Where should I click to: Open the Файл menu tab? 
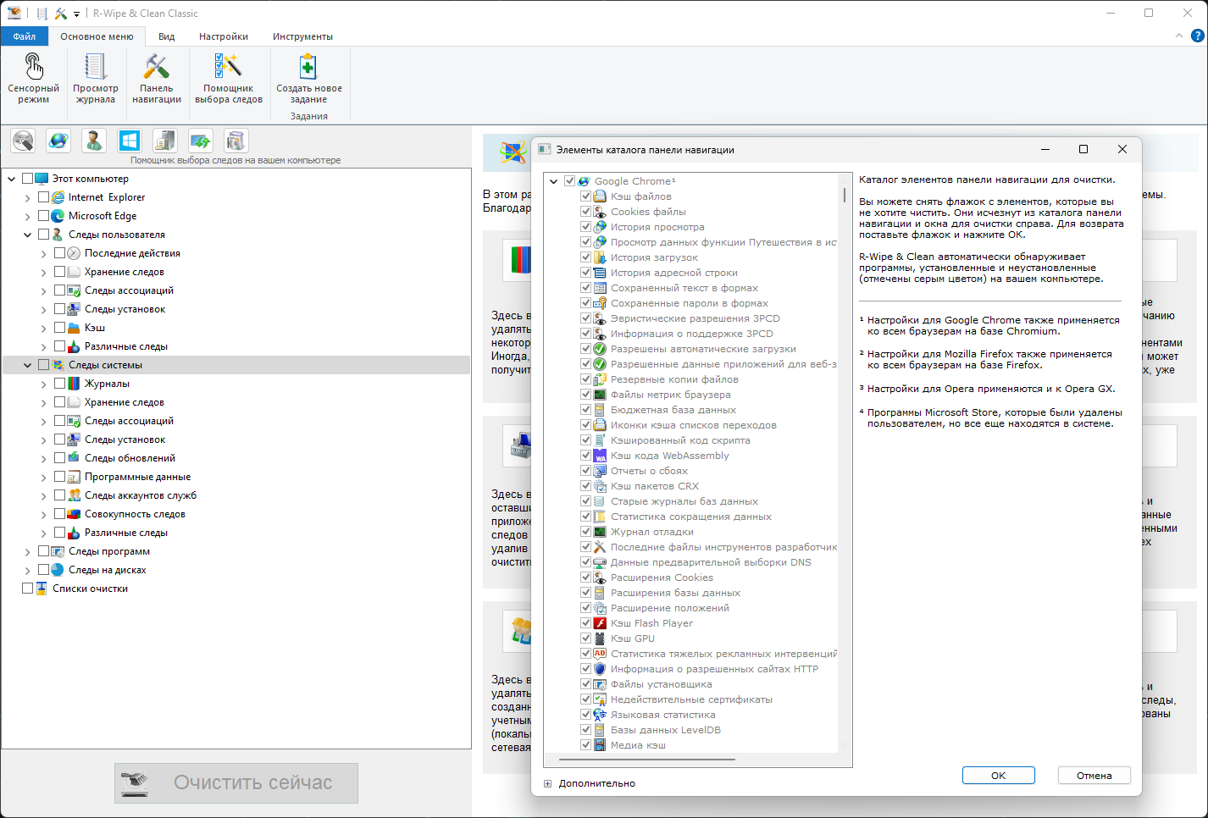click(x=24, y=36)
